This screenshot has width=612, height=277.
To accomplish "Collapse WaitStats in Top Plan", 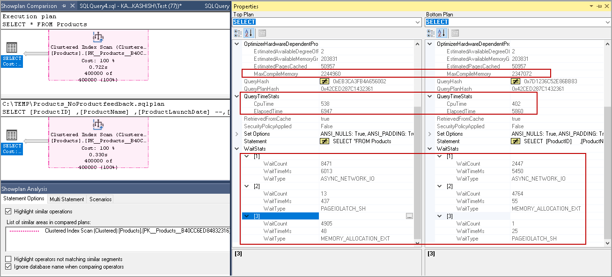I will (x=237, y=149).
